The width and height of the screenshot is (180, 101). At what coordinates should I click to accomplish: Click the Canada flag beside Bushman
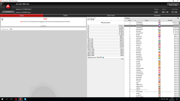(x=159, y=79)
